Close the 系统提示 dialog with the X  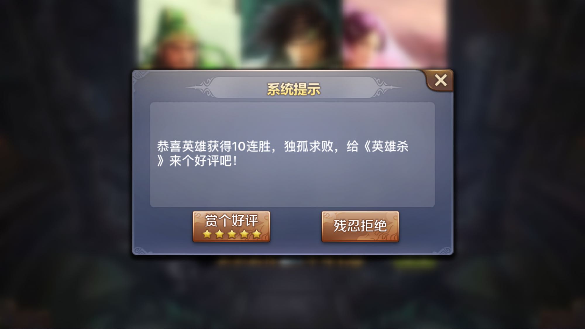click(440, 80)
